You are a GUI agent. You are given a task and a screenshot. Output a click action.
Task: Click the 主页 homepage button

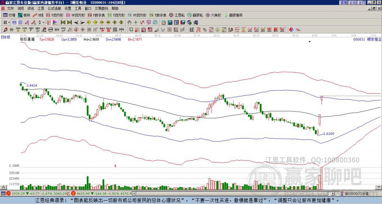pos(362,3)
